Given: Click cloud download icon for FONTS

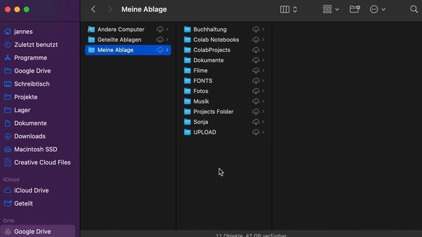Looking at the screenshot, I should [256, 80].
